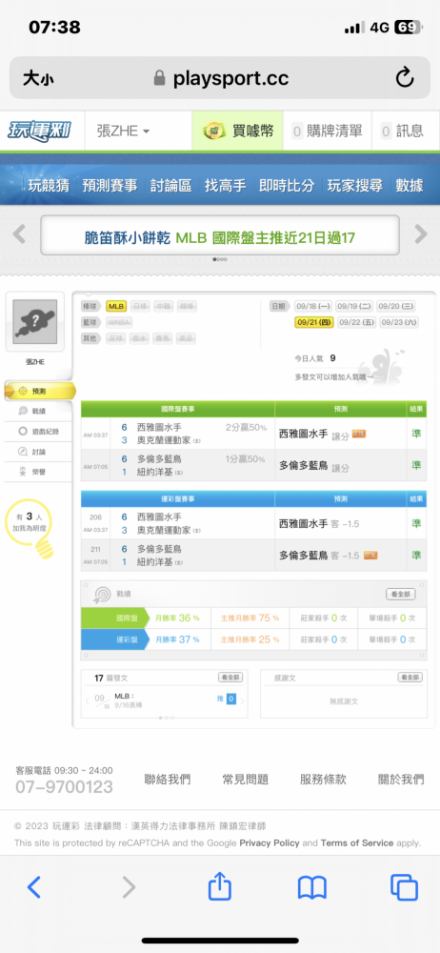Expand the 張ZHE user dropdown
Screen dimensions: 440x953
[124, 131]
